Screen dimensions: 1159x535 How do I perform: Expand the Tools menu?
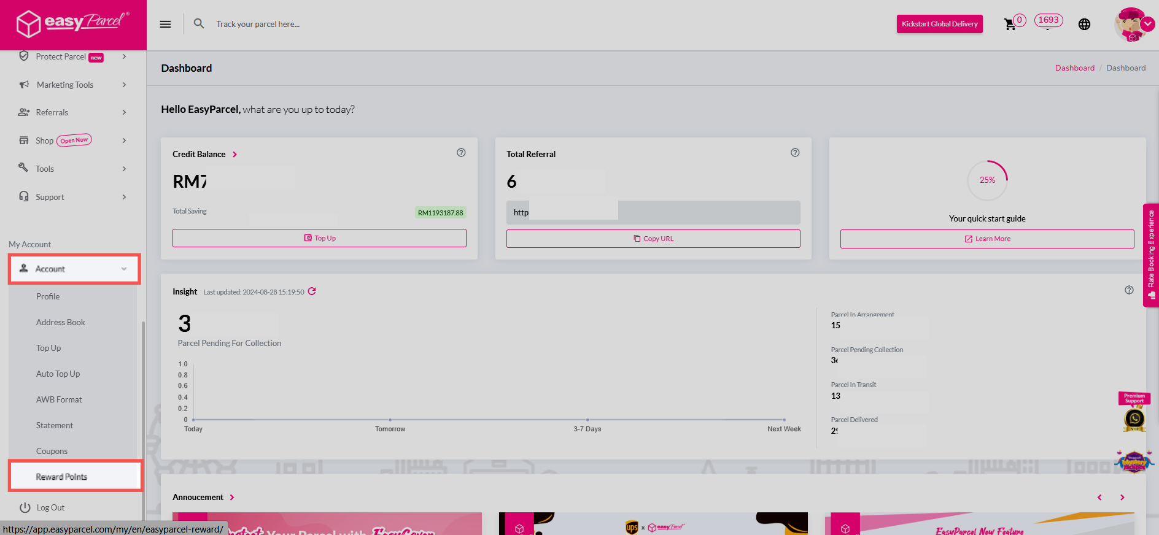point(73,169)
